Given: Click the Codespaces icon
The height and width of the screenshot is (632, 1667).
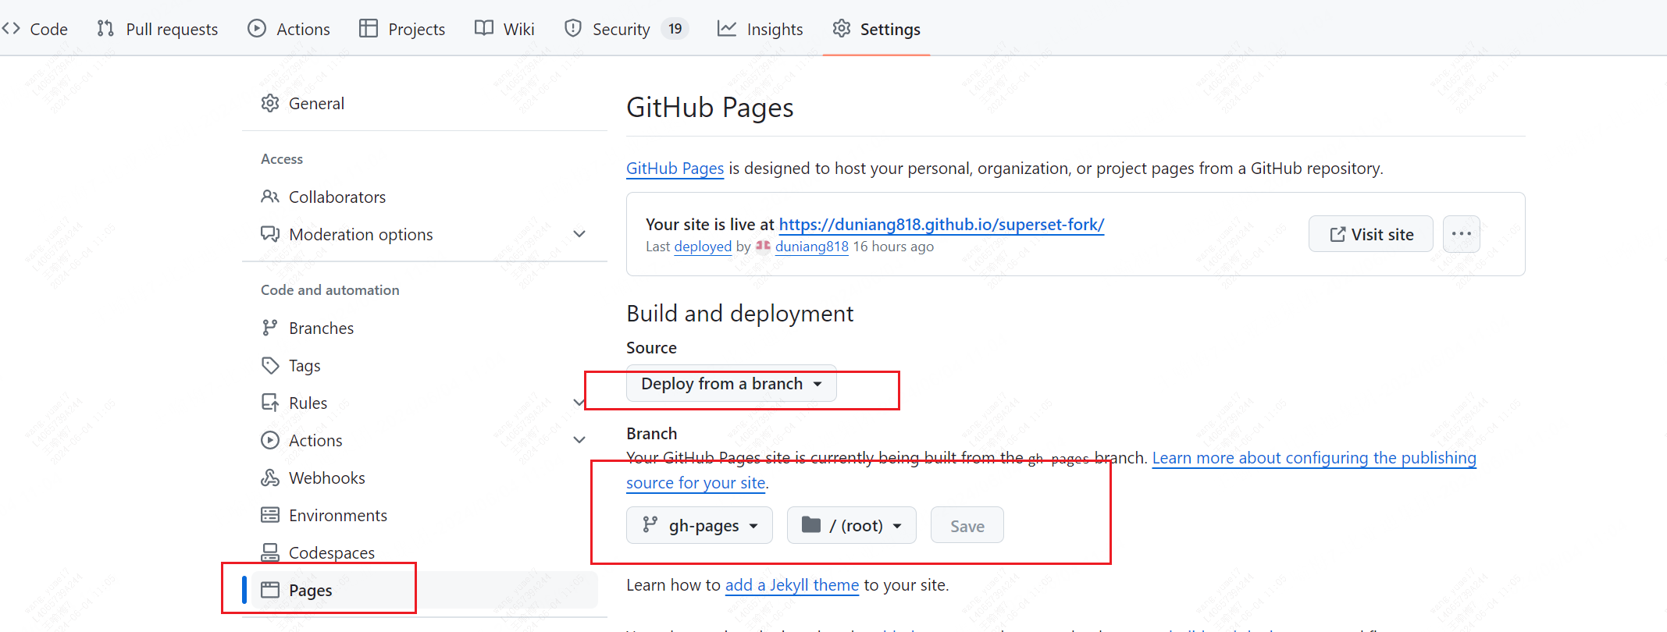Looking at the screenshot, I should [x=270, y=552].
